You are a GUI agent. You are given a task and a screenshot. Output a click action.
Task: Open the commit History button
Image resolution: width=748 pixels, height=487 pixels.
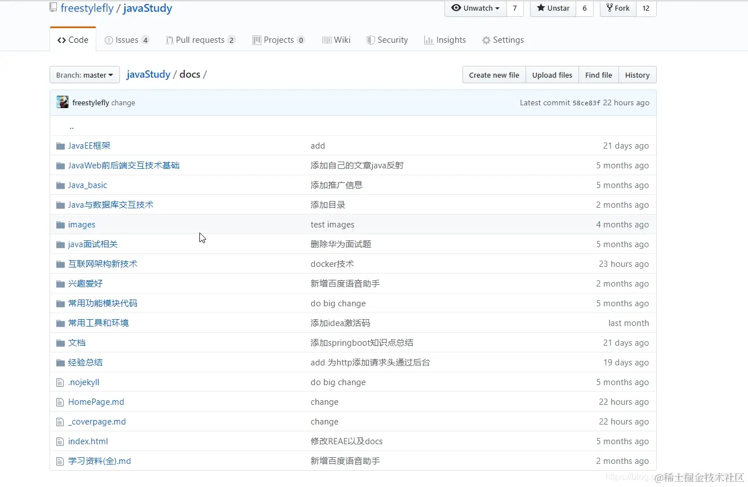[638, 75]
